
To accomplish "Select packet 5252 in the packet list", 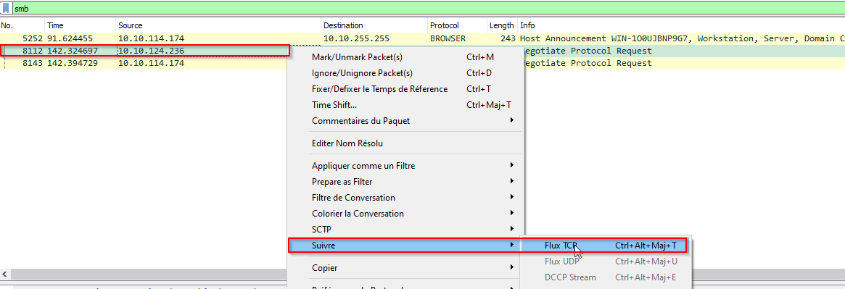I will tap(422, 38).
